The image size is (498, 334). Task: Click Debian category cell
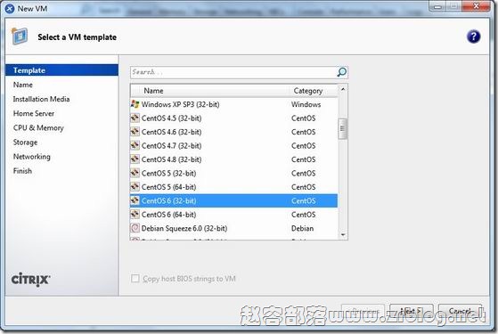302,228
